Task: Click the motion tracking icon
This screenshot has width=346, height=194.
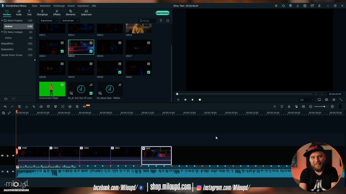Action: point(63,106)
